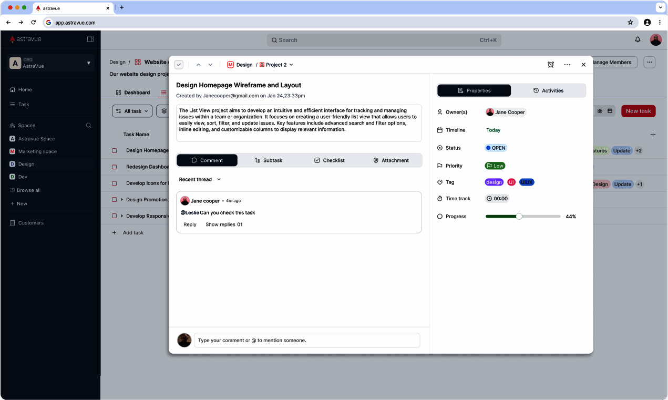
Task: Click the task description text box
Action: click(x=299, y=123)
